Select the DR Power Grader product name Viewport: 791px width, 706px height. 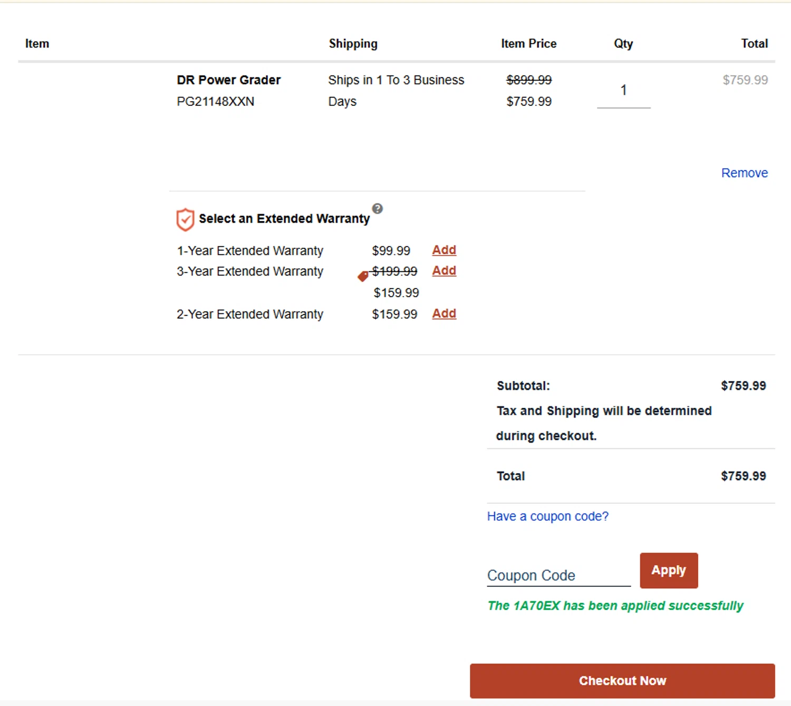(x=229, y=80)
